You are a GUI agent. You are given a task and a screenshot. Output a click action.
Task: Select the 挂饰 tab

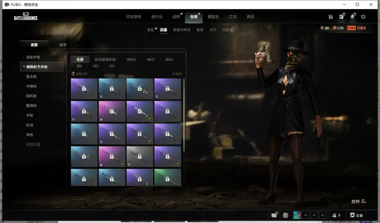click(x=63, y=45)
